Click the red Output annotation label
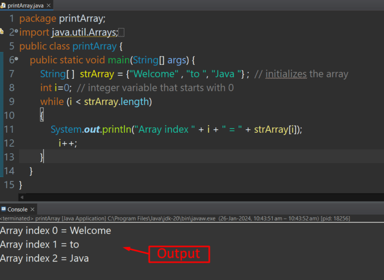384x280 pixels. point(178,254)
